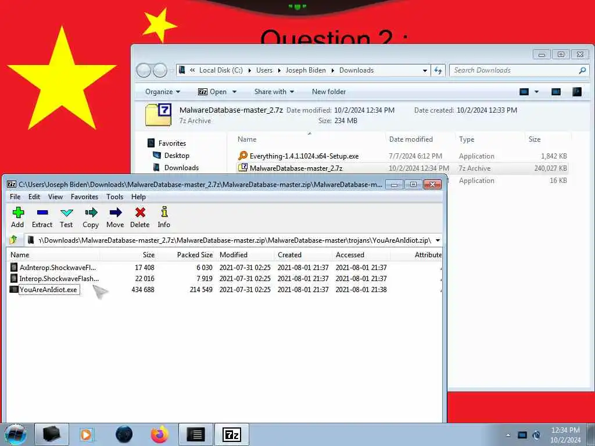Click Joseph Biden in Explorer breadcrumb
The image size is (595, 446).
306,70
